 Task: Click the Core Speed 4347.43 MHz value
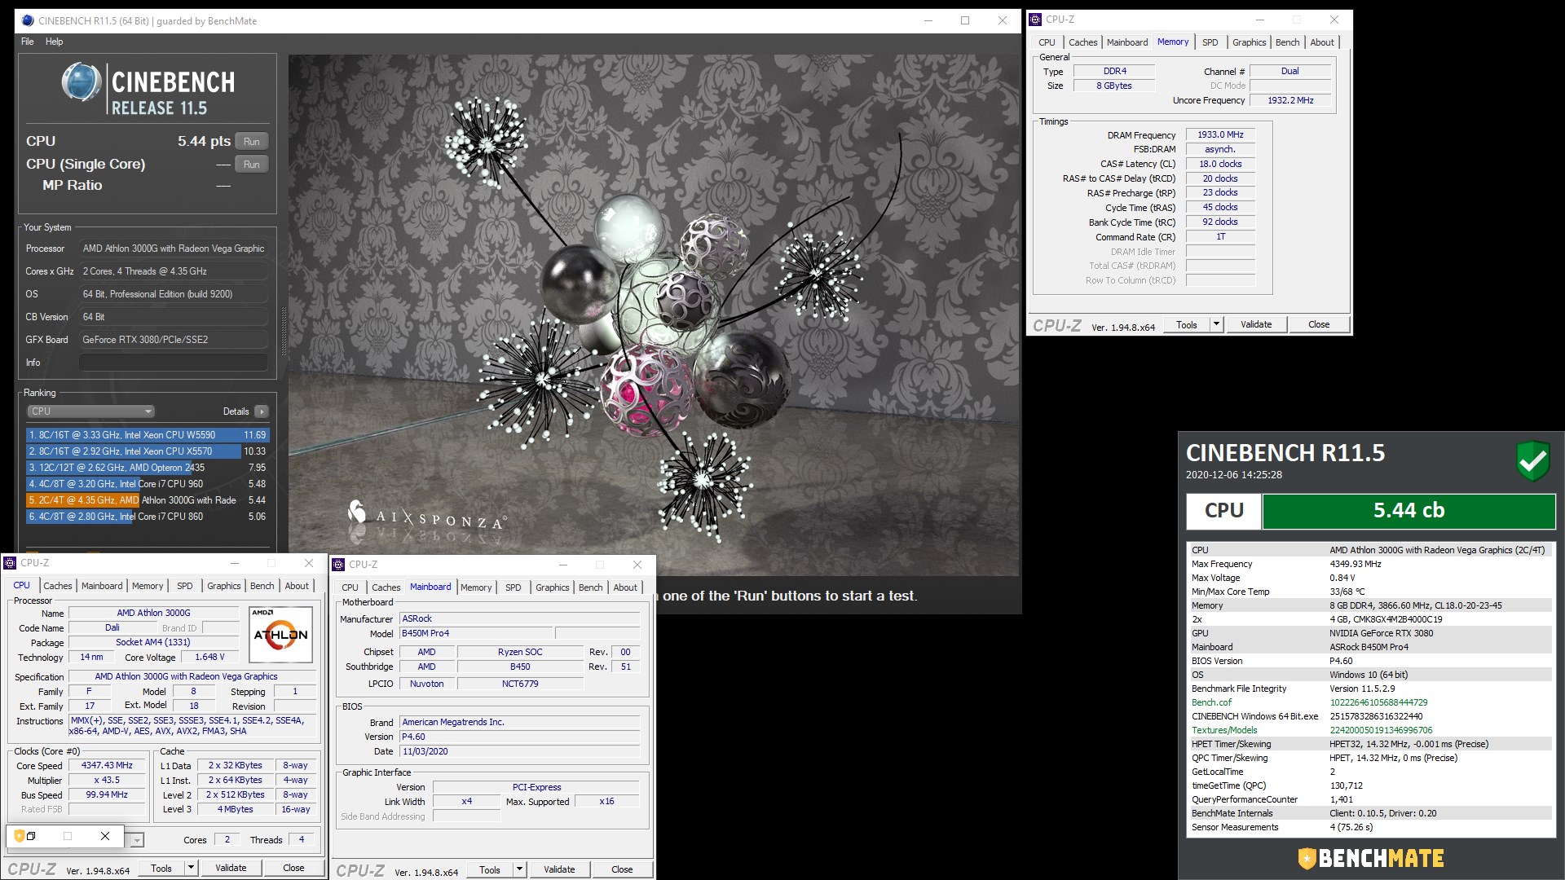[107, 766]
